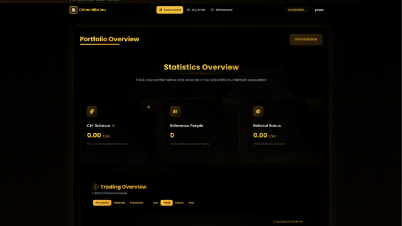Click the Referral Bonus chart icon

click(x=258, y=111)
